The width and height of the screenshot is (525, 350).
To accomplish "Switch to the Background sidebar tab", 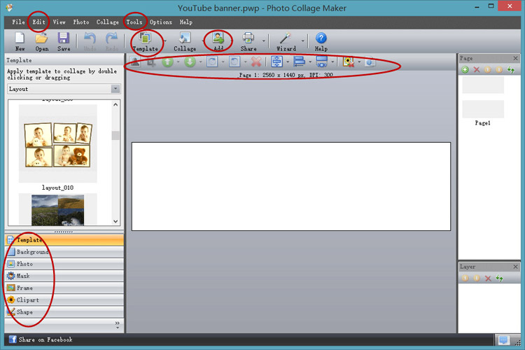I will (64, 252).
